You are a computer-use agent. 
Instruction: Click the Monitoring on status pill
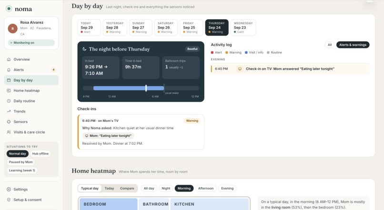tap(31, 42)
